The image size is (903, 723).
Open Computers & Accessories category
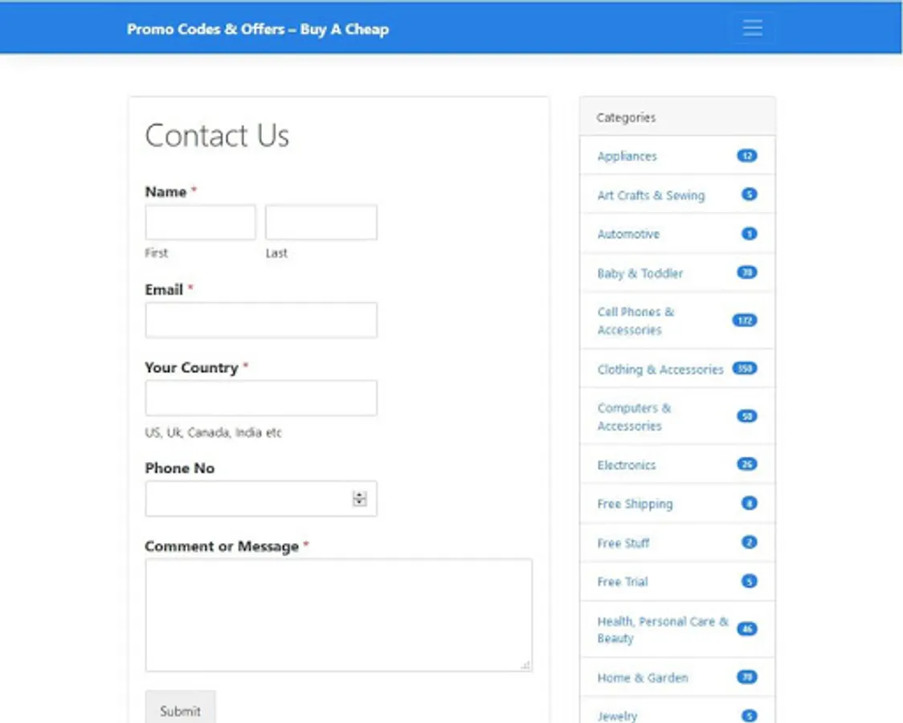tap(634, 417)
